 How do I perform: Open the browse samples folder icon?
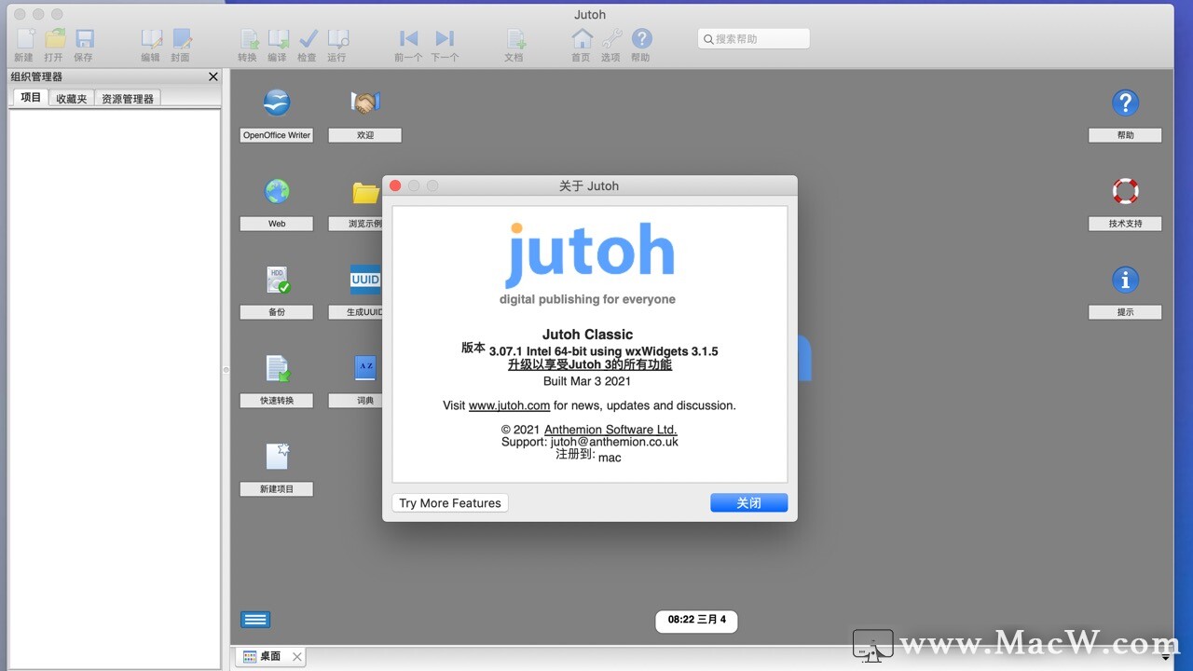point(365,192)
